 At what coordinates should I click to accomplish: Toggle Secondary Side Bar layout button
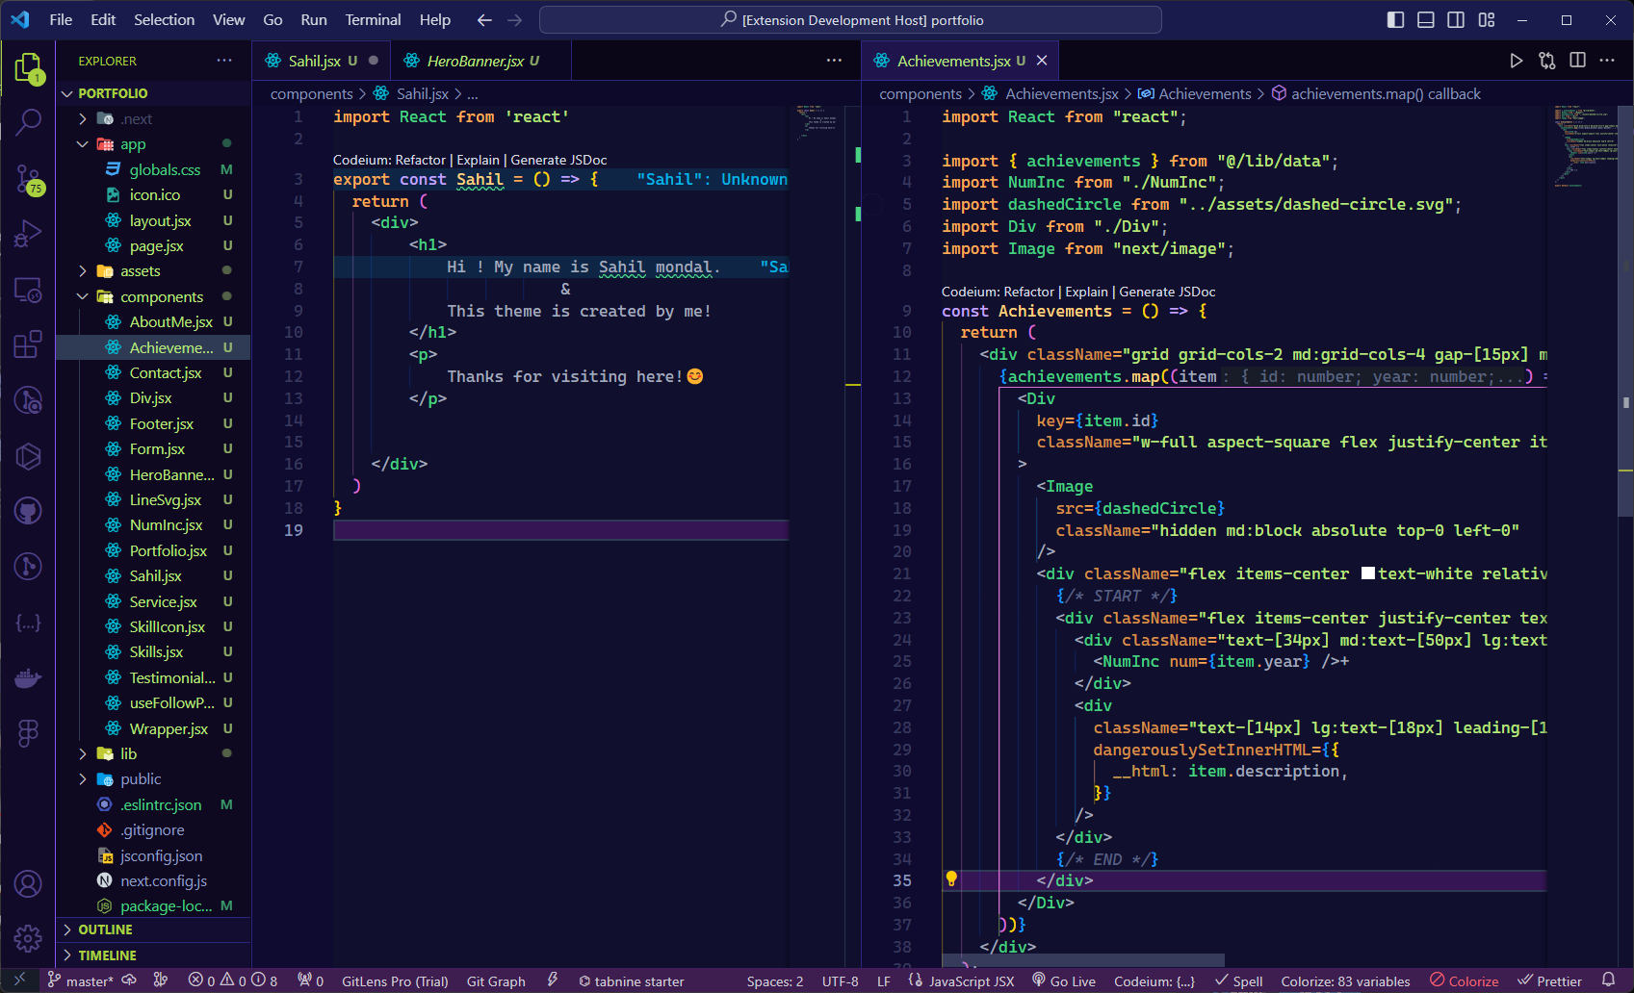[x=1456, y=20]
